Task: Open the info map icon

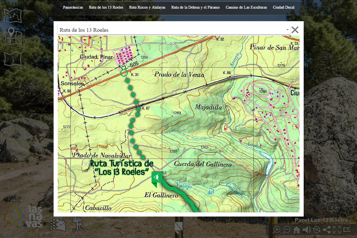Action: [x=13, y=59]
